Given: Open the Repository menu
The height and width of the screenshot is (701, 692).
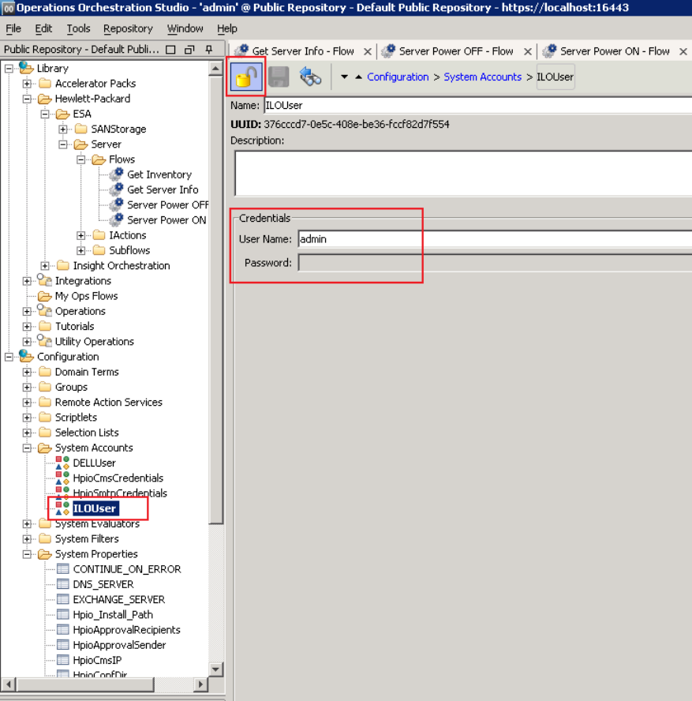Looking at the screenshot, I should click(128, 28).
